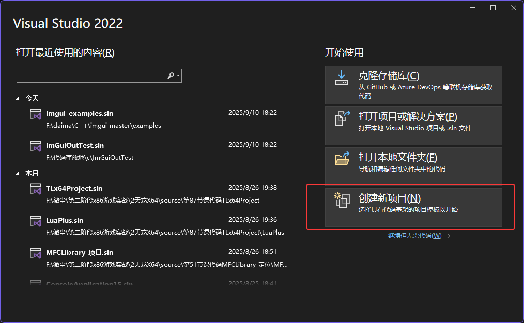Click the LuaPlus.sln solution icon
Image resolution: width=524 pixels, height=323 pixels.
[x=36, y=221]
